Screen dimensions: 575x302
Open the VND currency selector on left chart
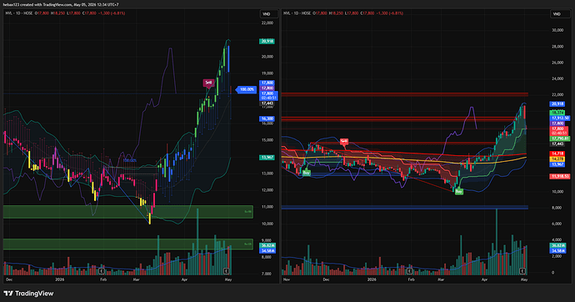click(268, 14)
